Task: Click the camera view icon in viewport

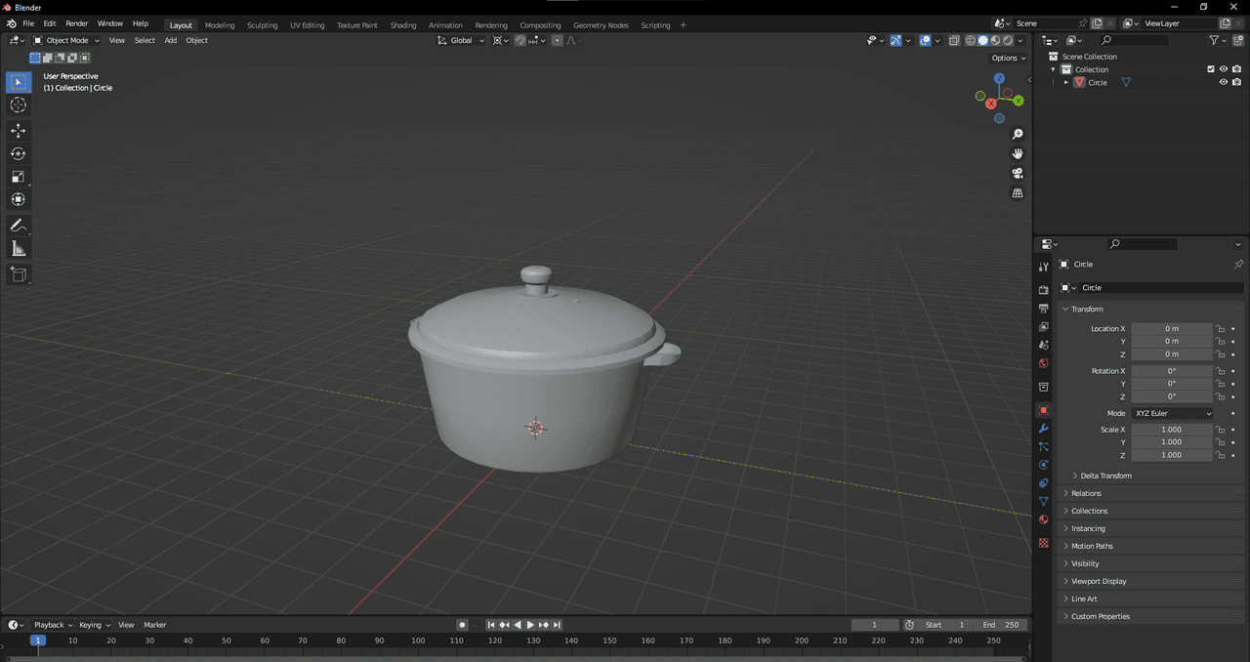Action: (1017, 174)
